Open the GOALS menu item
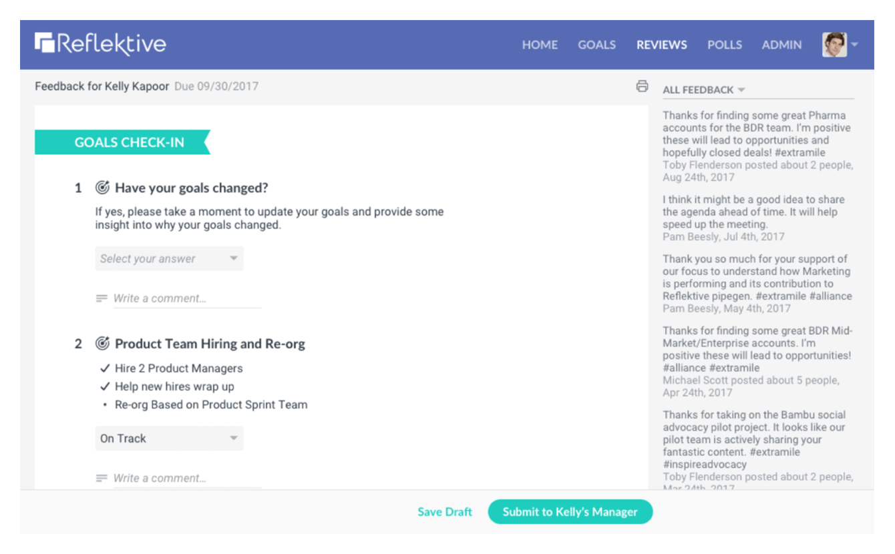 [596, 45]
